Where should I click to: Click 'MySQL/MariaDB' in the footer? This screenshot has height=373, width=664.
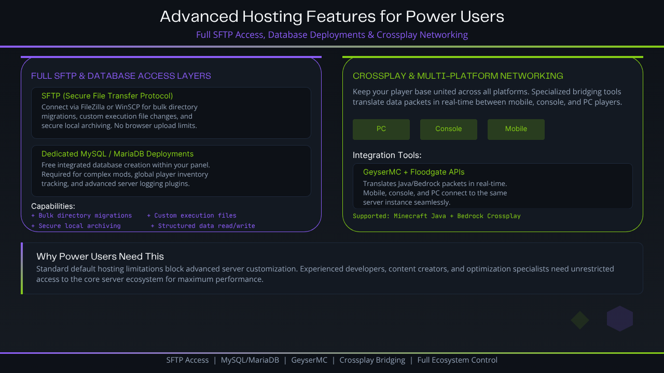(x=250, y=360)
